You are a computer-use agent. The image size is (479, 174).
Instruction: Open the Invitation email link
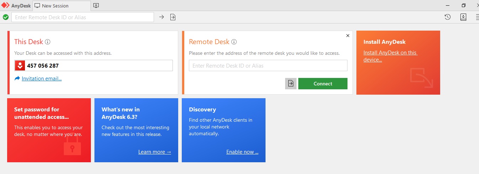click(42, 79)
